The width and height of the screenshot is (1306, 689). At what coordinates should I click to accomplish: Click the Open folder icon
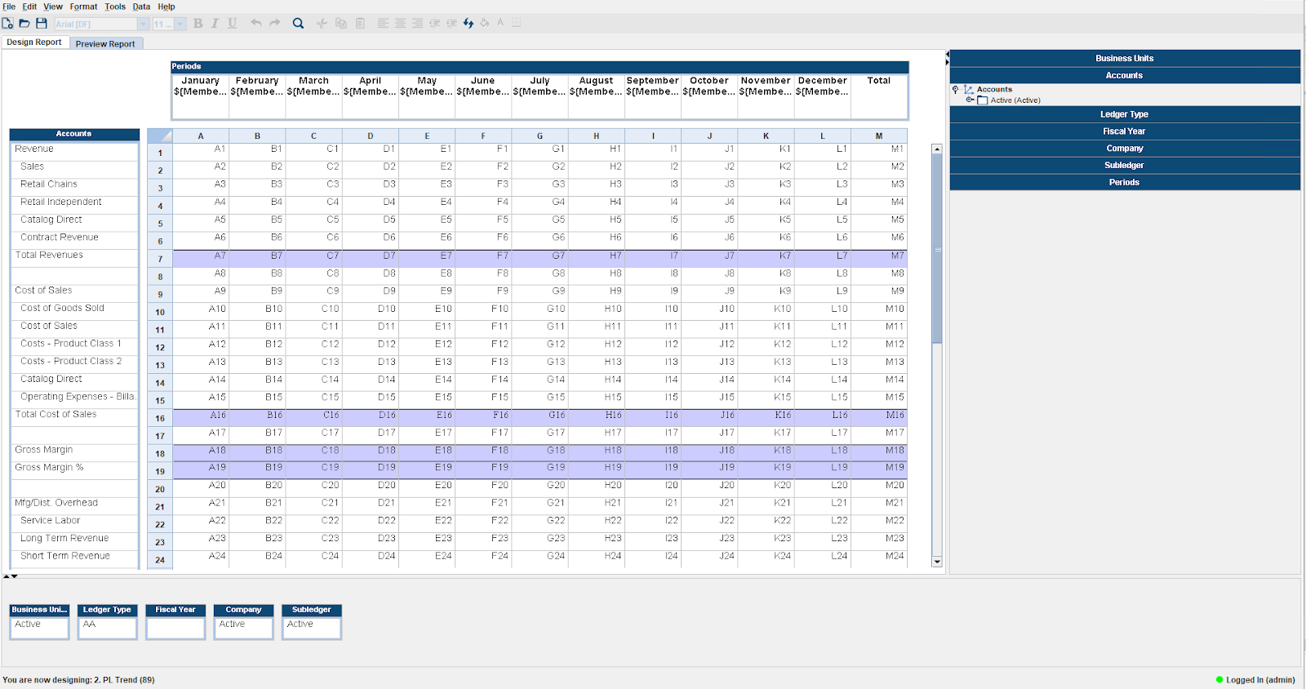24,24
